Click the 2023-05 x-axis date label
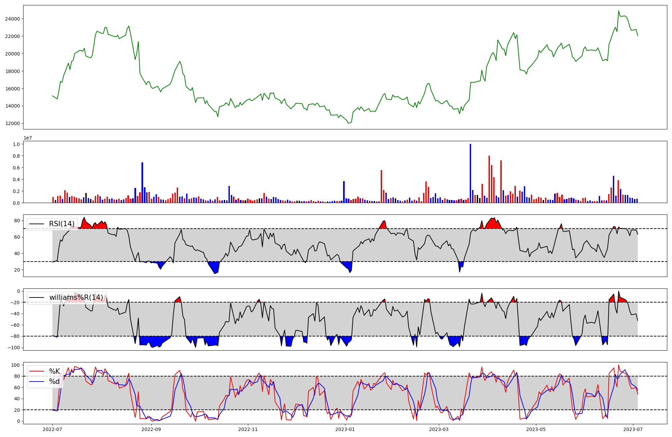Viewport: 672px width, 437px height. click(536, 429)
